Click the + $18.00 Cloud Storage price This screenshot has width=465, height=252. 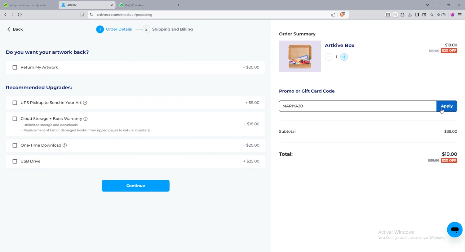pyautogui.click(x=251, y=124)
